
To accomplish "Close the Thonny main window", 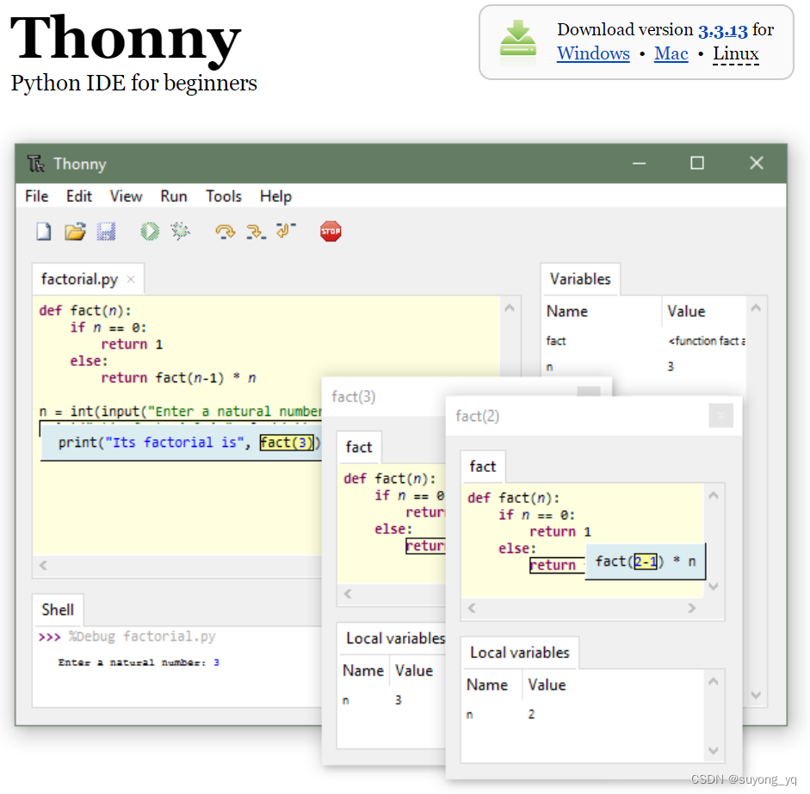I will coord(757,164).
